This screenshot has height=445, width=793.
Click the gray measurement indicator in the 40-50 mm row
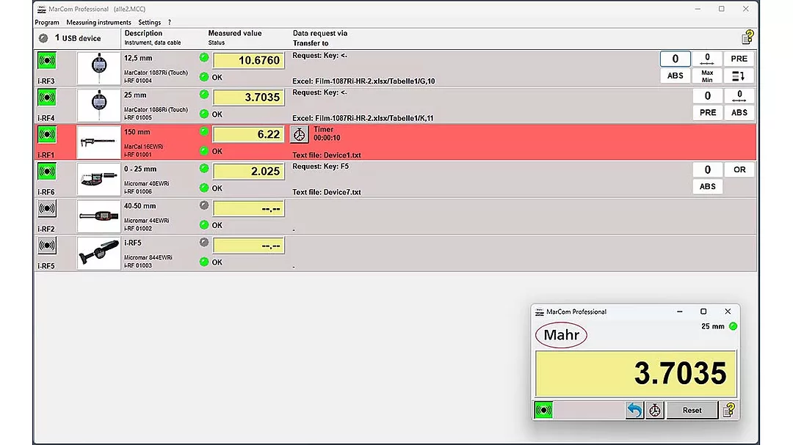(204, 205)
